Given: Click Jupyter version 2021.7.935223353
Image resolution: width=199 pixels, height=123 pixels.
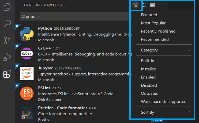Looking at the screenshot, I should tap(68, 68).
